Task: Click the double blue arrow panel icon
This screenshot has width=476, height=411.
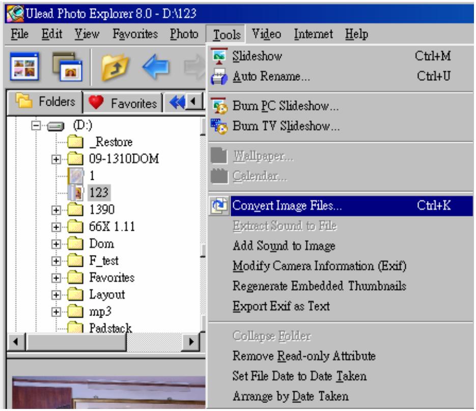Action: (x=177, y=102)
